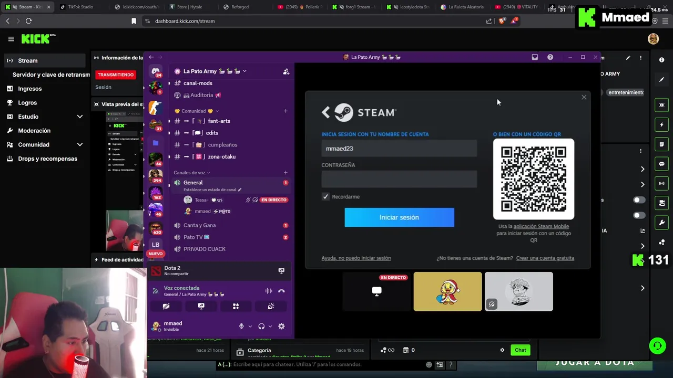This screenshot has height=378, width=673.
Task: Click the Contraseña password field
Action: coord(399,179)
